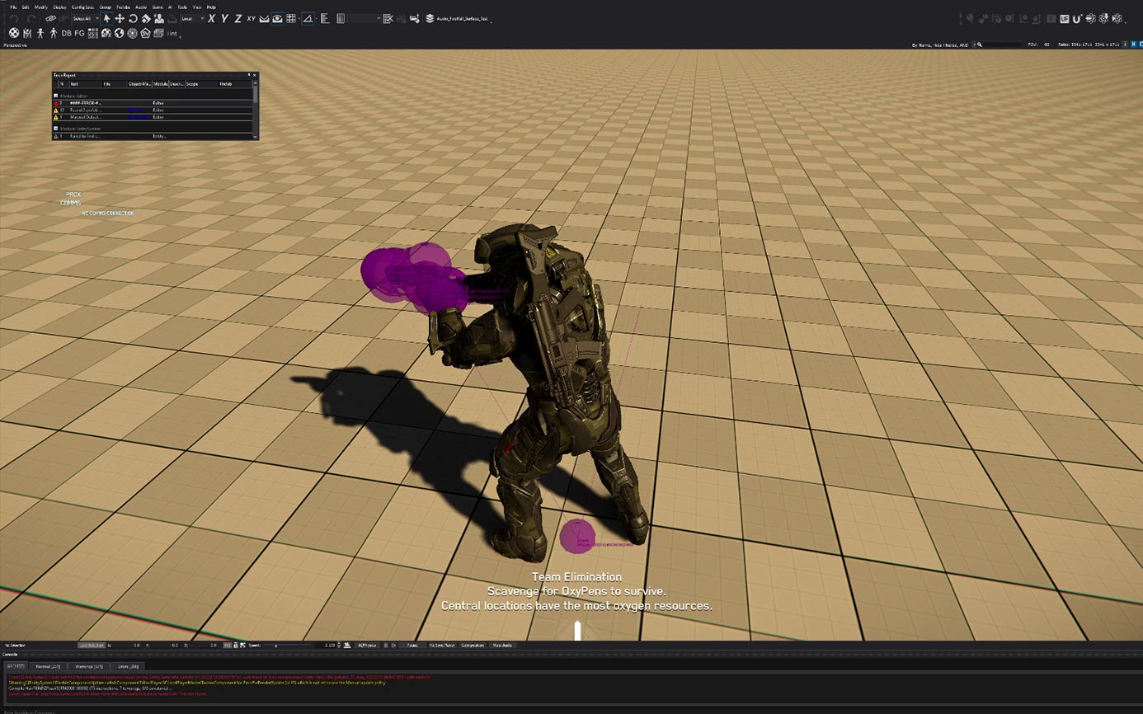The width and height of the screenshot is (1143, 714).
Task: Collapse the Module: Editor group in Error Report
Action: click(56, 96)
